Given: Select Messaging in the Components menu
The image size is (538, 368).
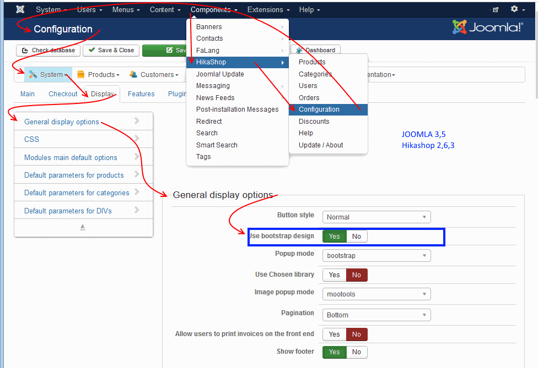Looking at the screenshot, I should coord(238,86).
